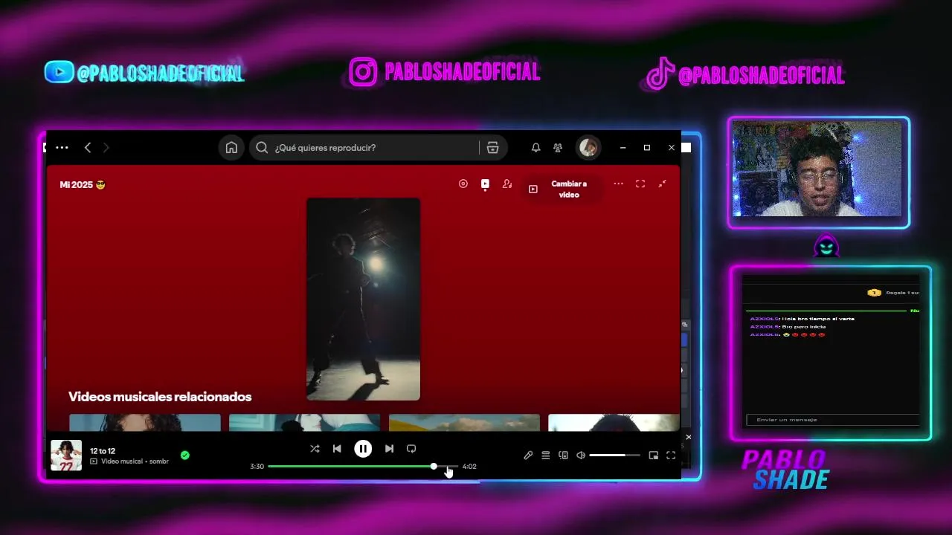Open the fourth related music video thumbnail
Image resolution: width=952 pixels, height=535 pixels.
[x=614, y=423]
